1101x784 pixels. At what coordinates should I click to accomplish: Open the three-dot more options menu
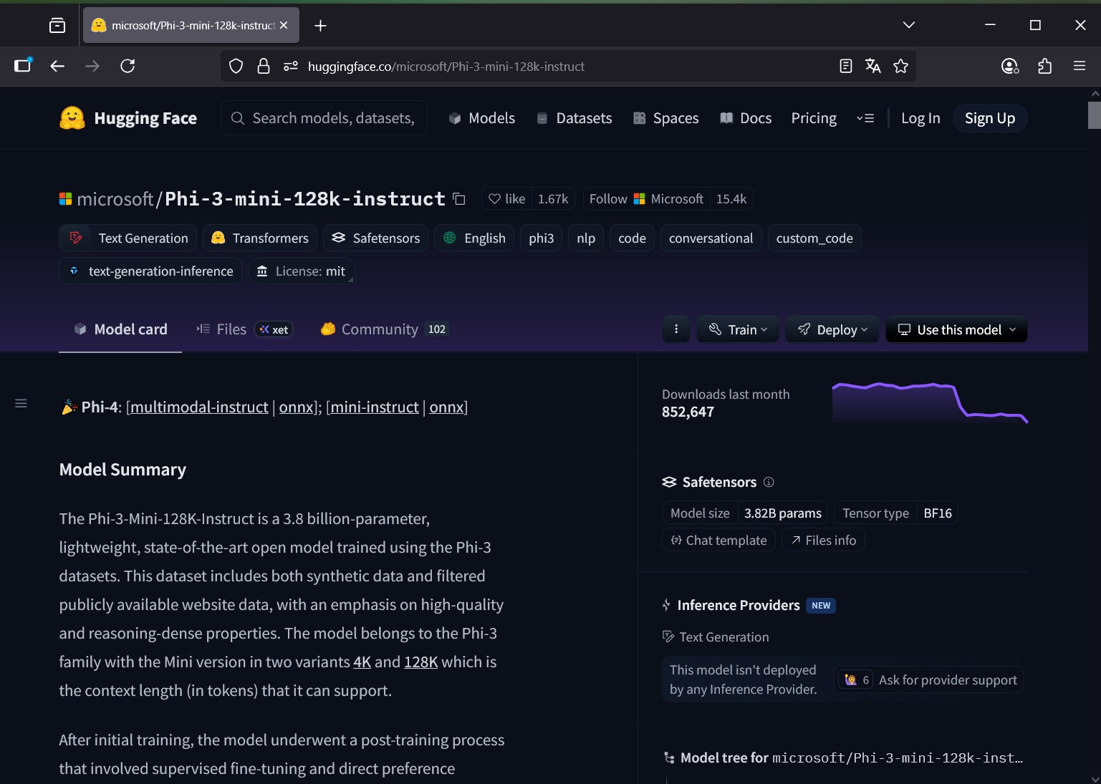point(676,329)
